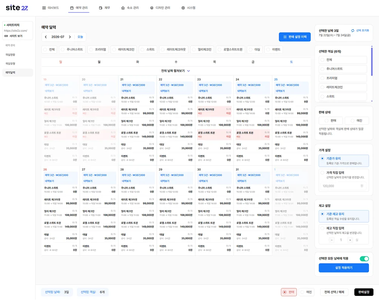Click the house icon for 숙소 관리

click(123, 8)
